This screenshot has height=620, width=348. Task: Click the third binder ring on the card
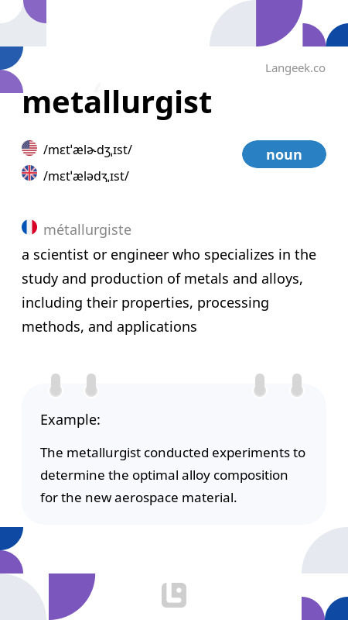(260, 384)
